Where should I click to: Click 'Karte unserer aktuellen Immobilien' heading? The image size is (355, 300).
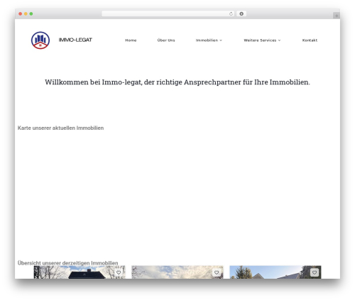[60, 128]
